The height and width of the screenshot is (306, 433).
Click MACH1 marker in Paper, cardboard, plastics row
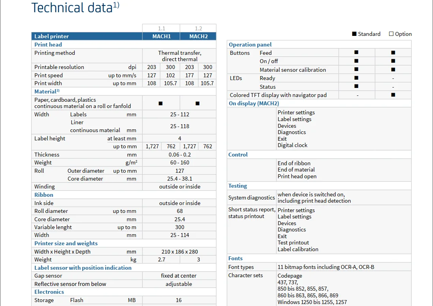click(x=160, y=103)
